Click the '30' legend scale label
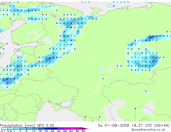 [x=59, y=131]
